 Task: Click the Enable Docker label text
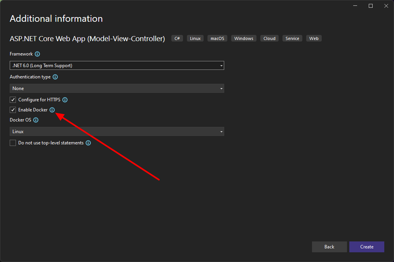pos(33,110)
